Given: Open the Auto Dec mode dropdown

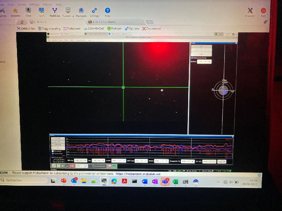Looking at the screenshot, I should tap(222, 161).
